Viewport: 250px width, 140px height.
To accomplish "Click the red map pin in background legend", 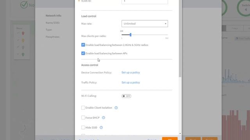I will pyautogui.click(x=23, y=33).
